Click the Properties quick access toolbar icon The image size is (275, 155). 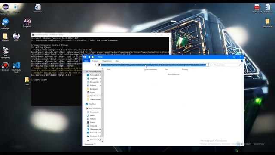89,57
